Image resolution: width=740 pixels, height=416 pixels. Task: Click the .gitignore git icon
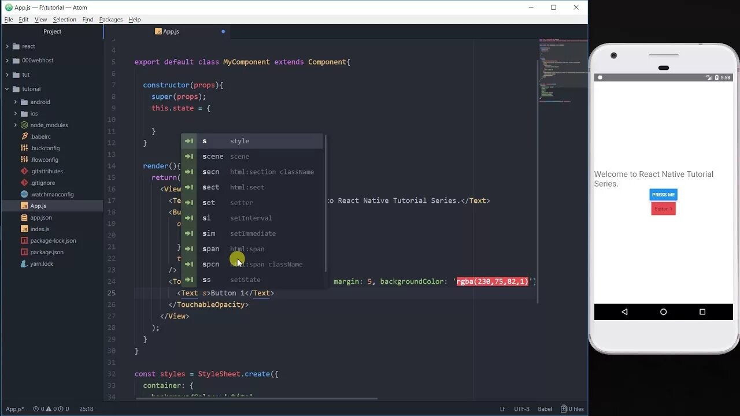(24, 183)
